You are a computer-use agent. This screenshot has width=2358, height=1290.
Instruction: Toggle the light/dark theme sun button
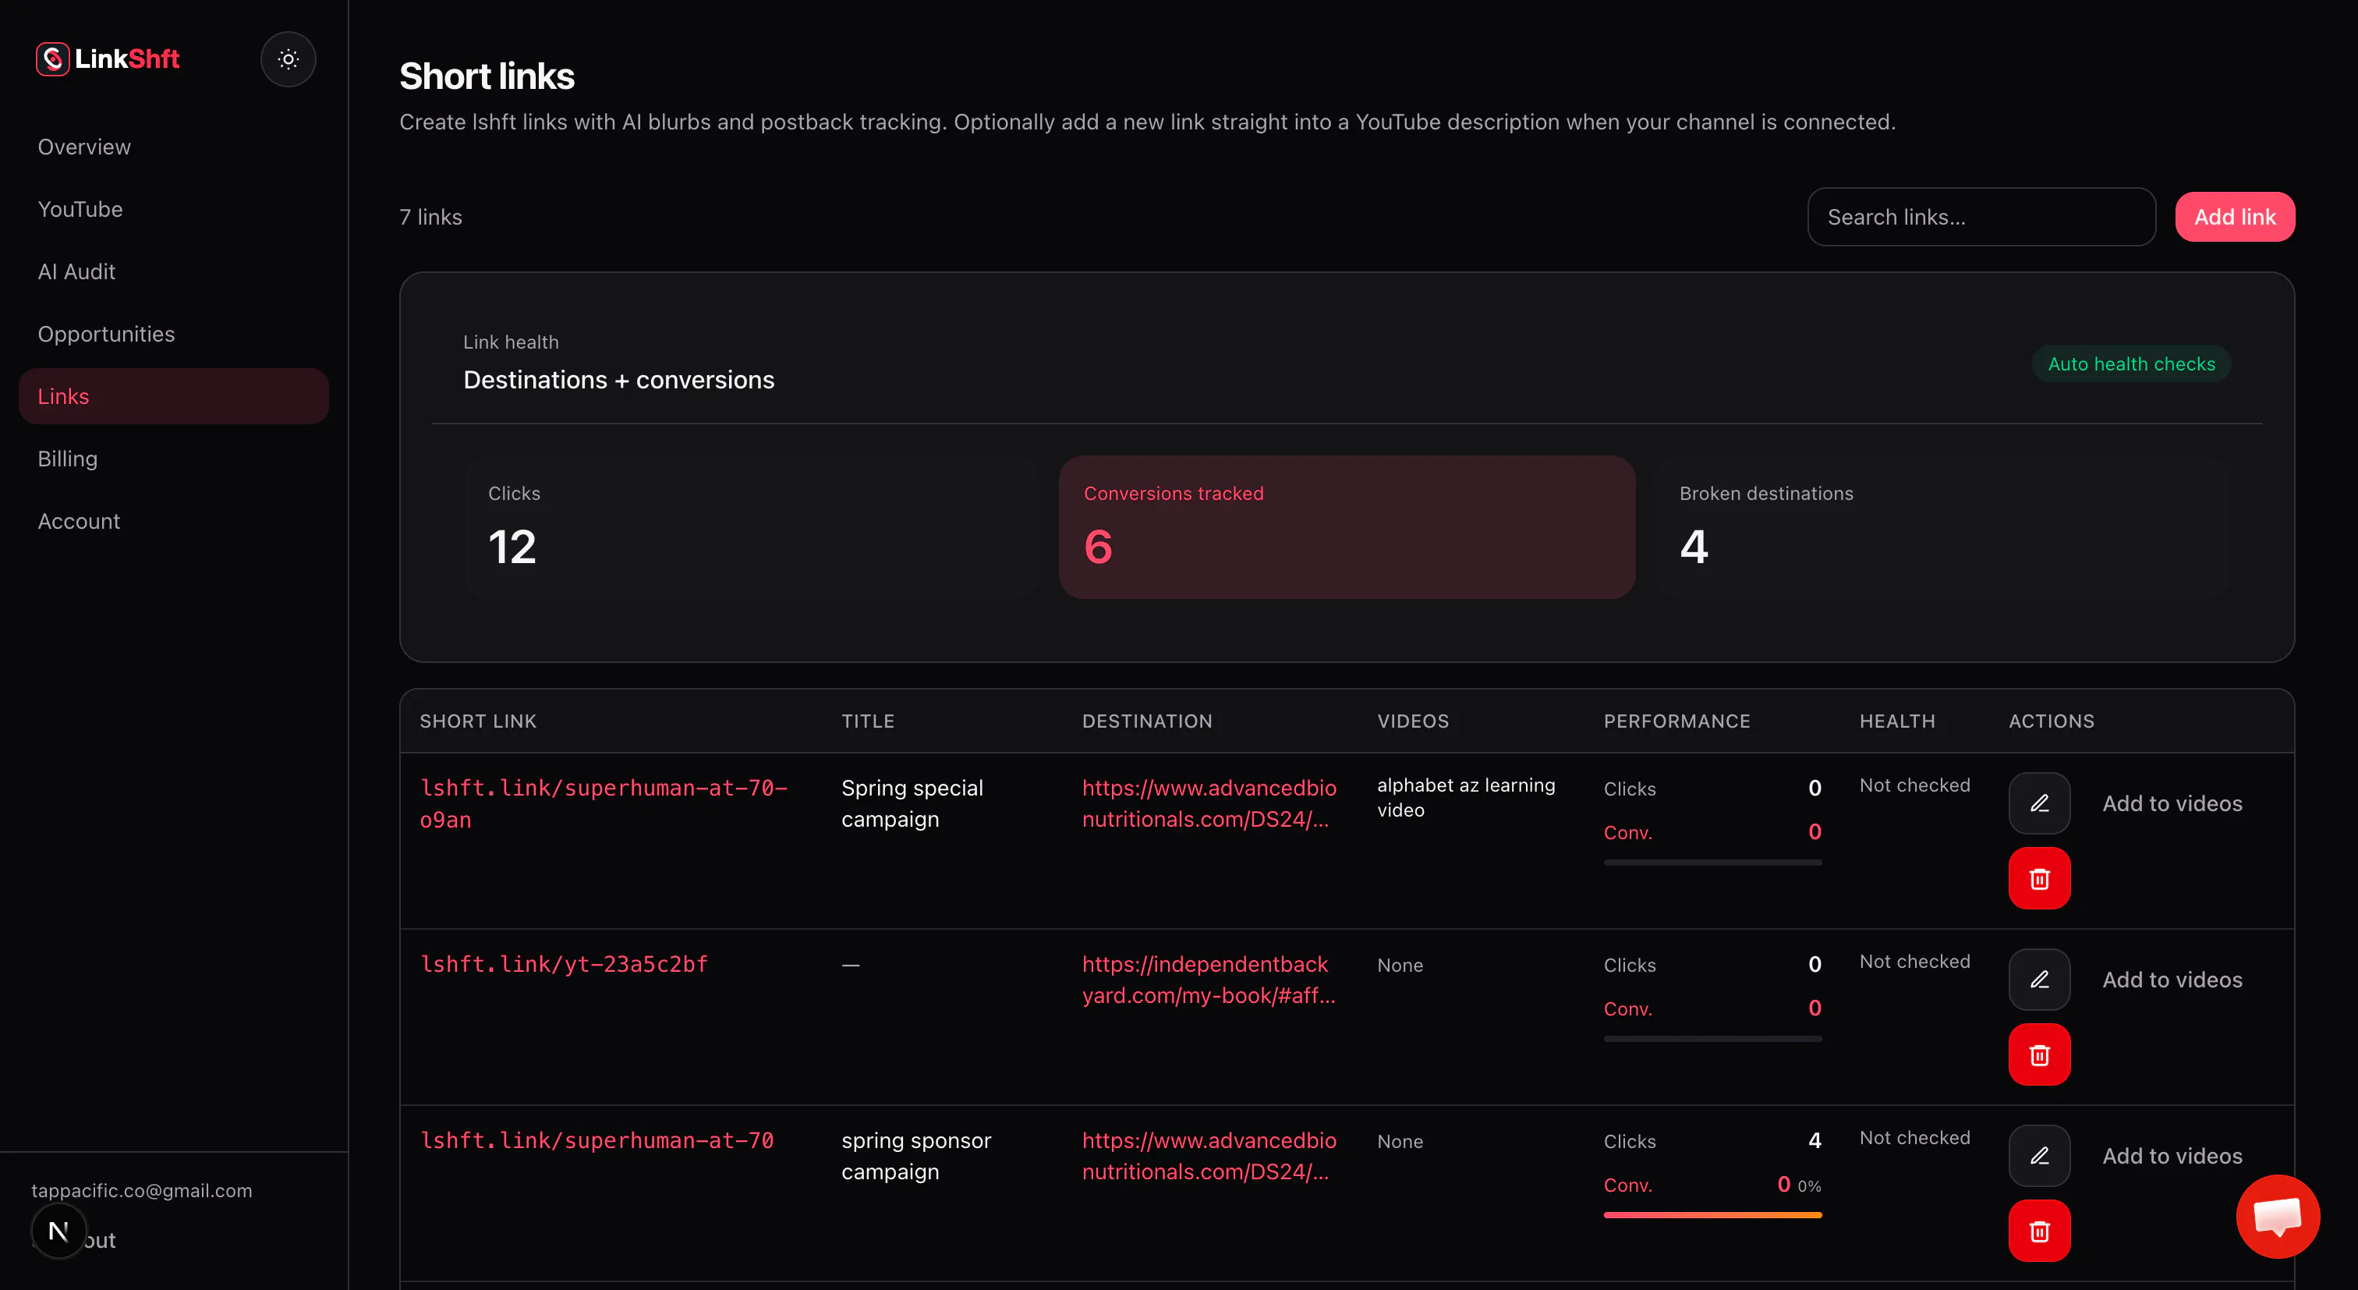tap(289, 59)
